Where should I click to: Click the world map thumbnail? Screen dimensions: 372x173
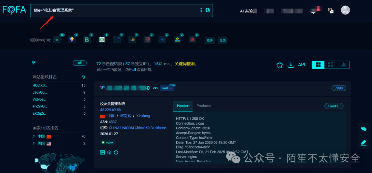pyautogui.click(x=59, y=163)
